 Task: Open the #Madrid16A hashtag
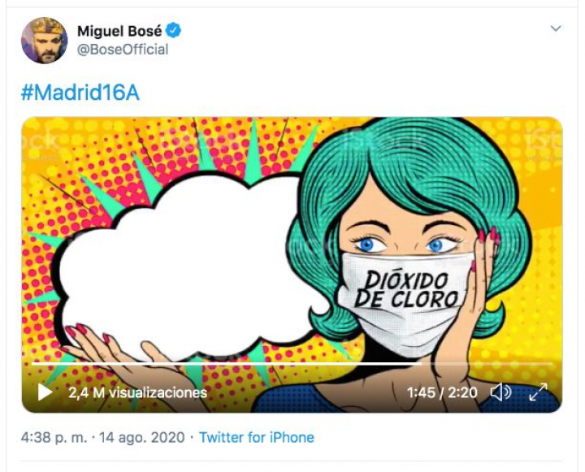tap(80, 93)
